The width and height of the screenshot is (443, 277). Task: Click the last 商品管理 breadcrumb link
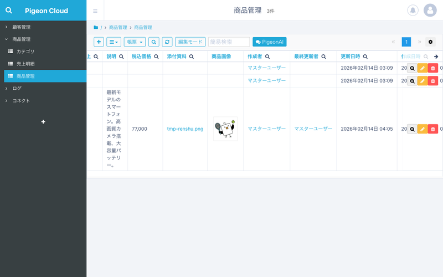click(x=143, y=27)
